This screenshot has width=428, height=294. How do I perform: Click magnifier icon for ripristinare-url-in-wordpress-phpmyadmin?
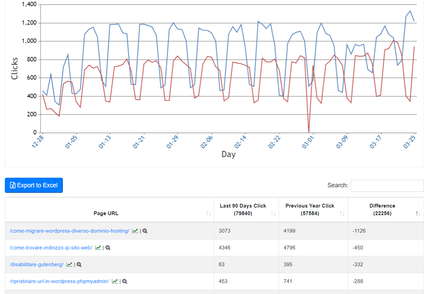pos(125,281)
